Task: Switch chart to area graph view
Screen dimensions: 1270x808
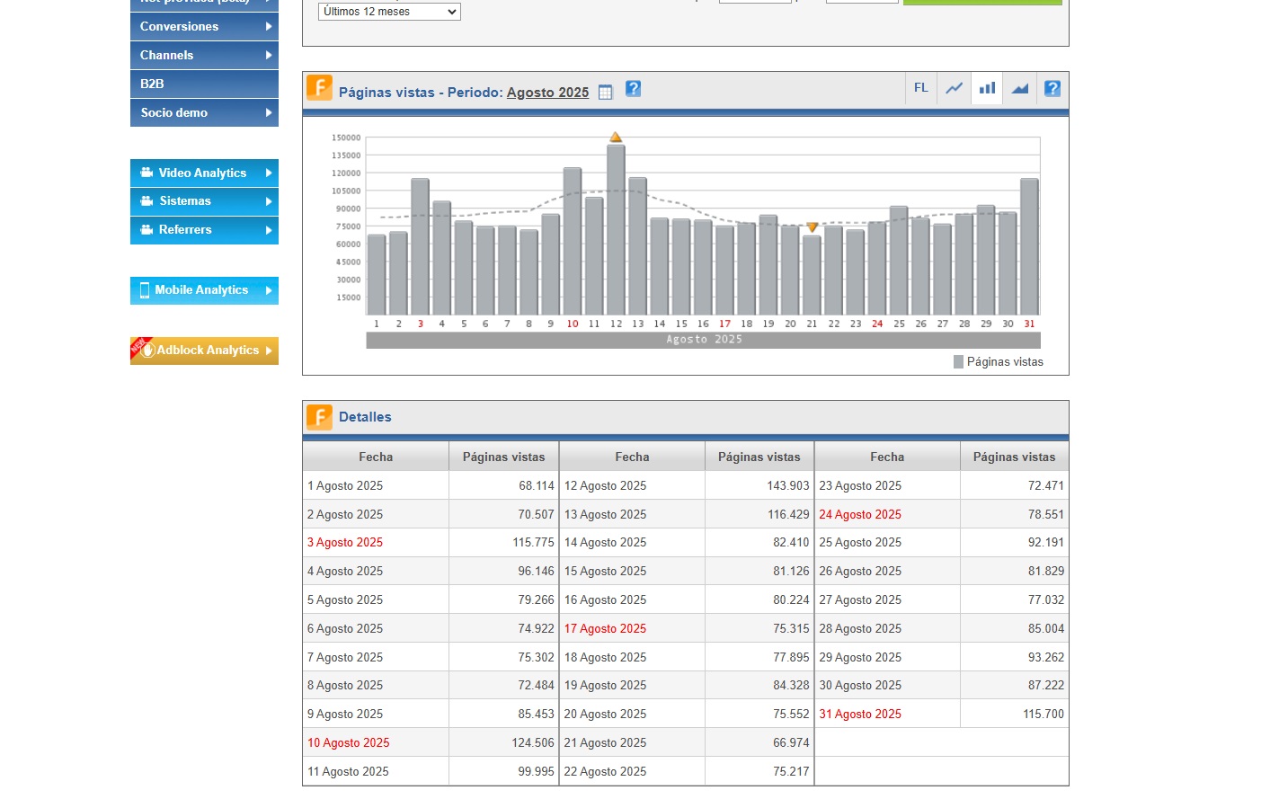Action: click(x=1019, y=88)
